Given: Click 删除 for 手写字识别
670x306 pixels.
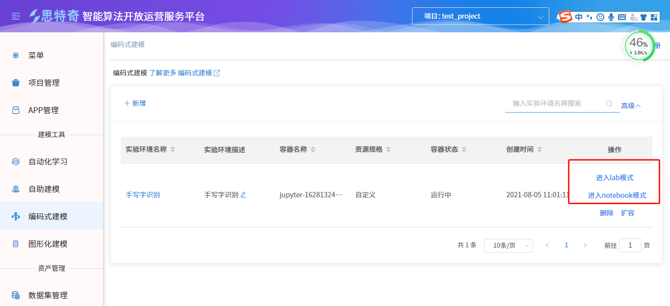Looking at the screenshot, I should 607,213.
